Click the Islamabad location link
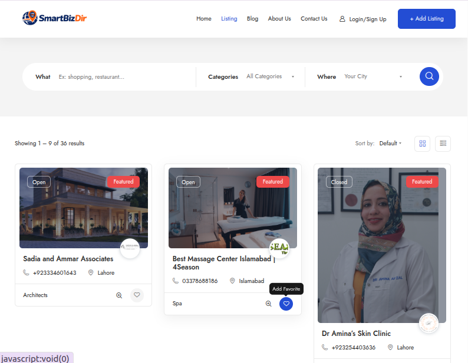 click(251, 281)
